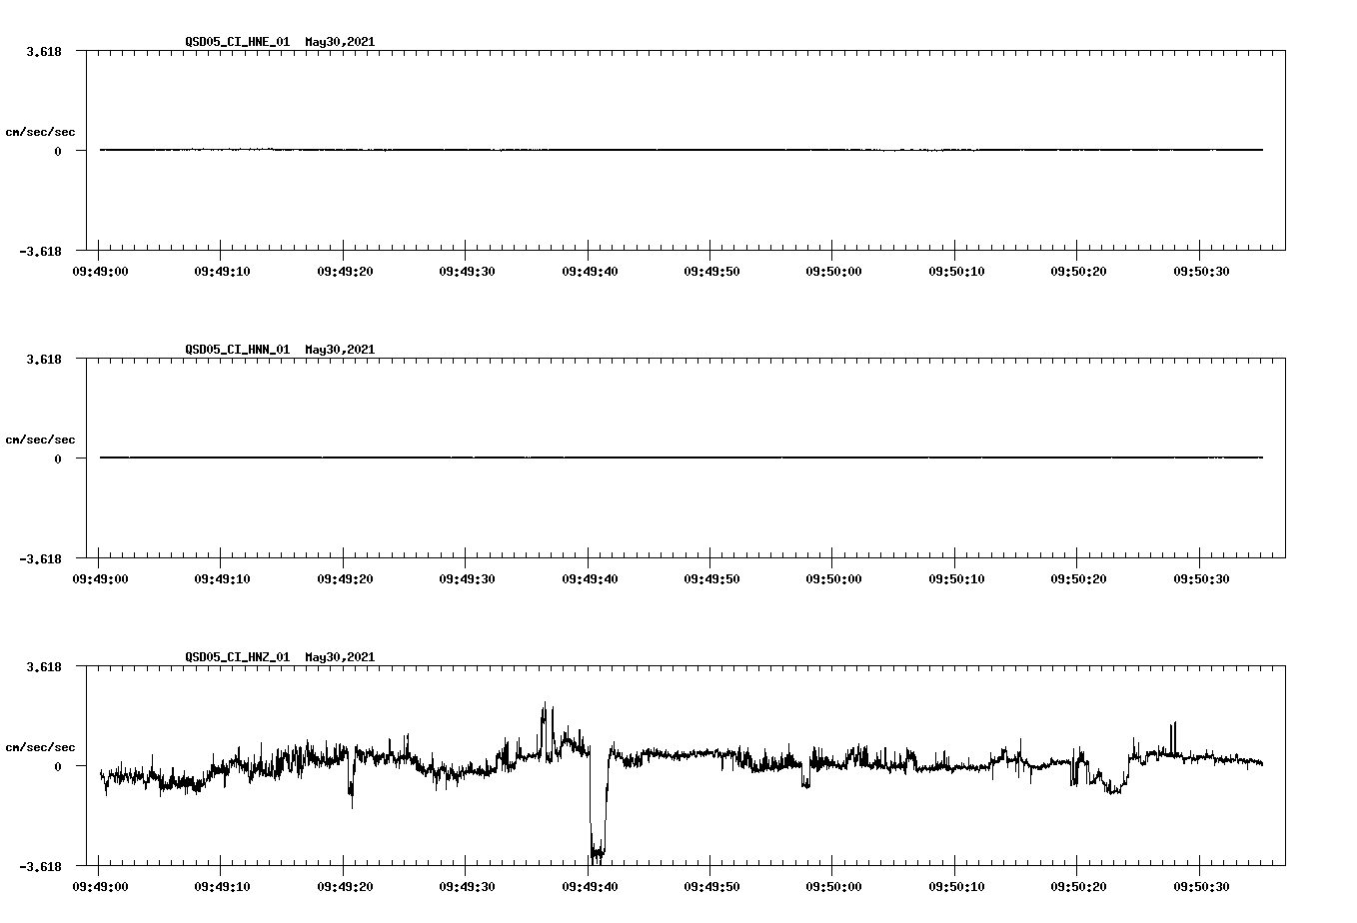The width and height of the screenshot is (1357, 923).
Task: Click 09:49:00 label on HNZ plot axis
Action: 99,886
